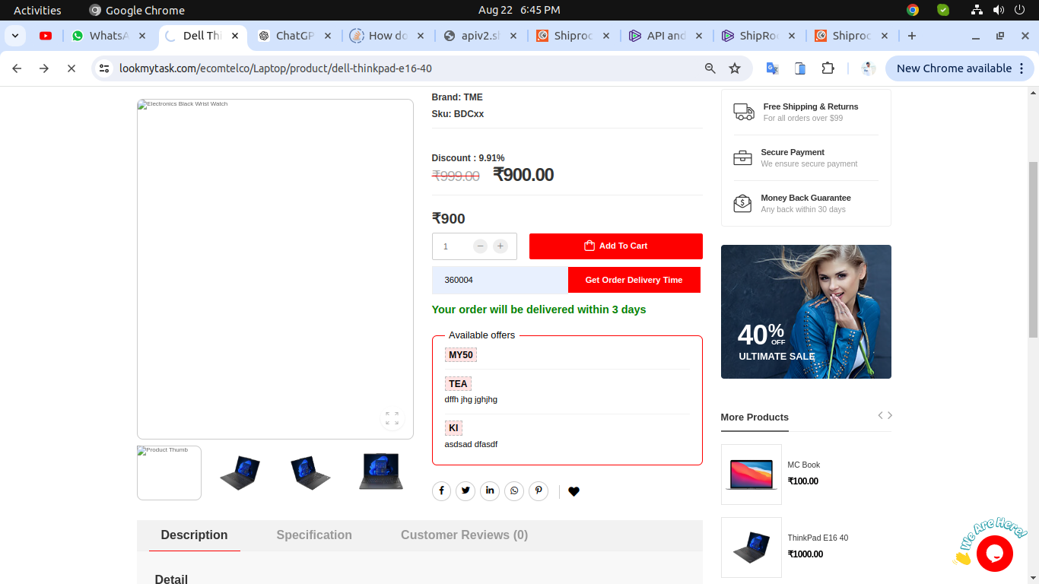The height and width of the screenshot is (584, 1039).
Task: Select fourth front-view laptop thumbnail
Action: (381, 471)
